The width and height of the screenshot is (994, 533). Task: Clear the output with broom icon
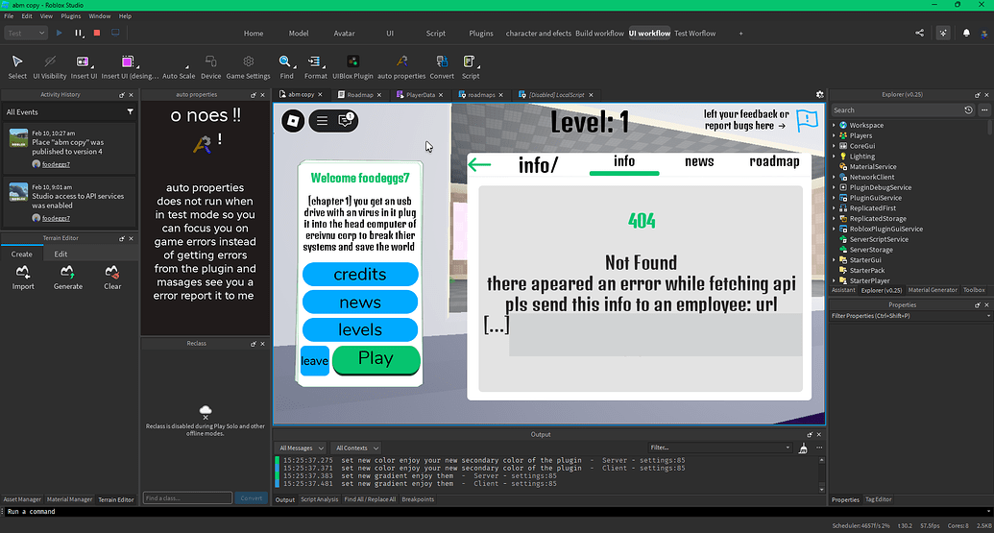tap(803, 448)
